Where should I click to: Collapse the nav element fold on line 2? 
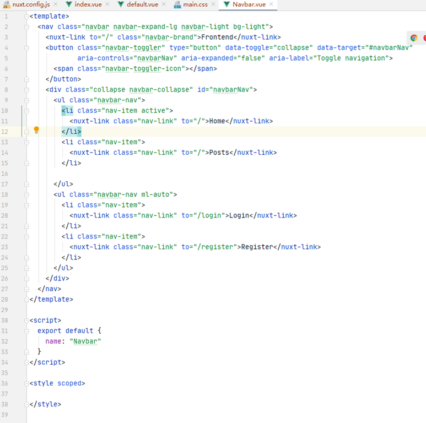(x=26, y=27)
